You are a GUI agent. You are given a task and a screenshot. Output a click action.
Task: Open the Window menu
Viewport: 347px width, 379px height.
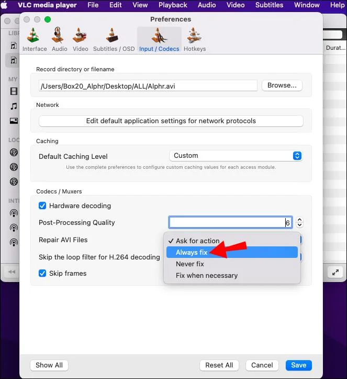307,5
